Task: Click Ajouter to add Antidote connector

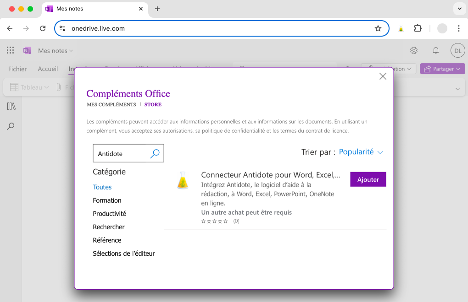Action: point(368,179)
